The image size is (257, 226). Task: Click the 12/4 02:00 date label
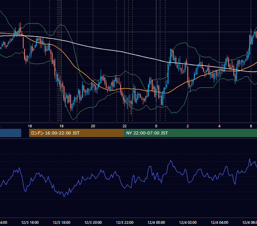click(x=188, y=222)
